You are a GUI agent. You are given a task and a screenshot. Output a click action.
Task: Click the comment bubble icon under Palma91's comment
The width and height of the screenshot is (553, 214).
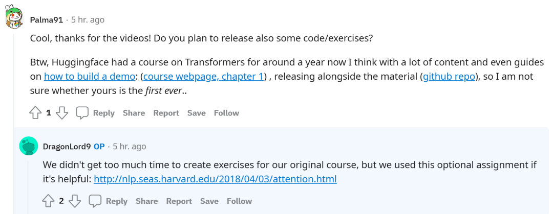pyautogui.click(x=82, y=113)
